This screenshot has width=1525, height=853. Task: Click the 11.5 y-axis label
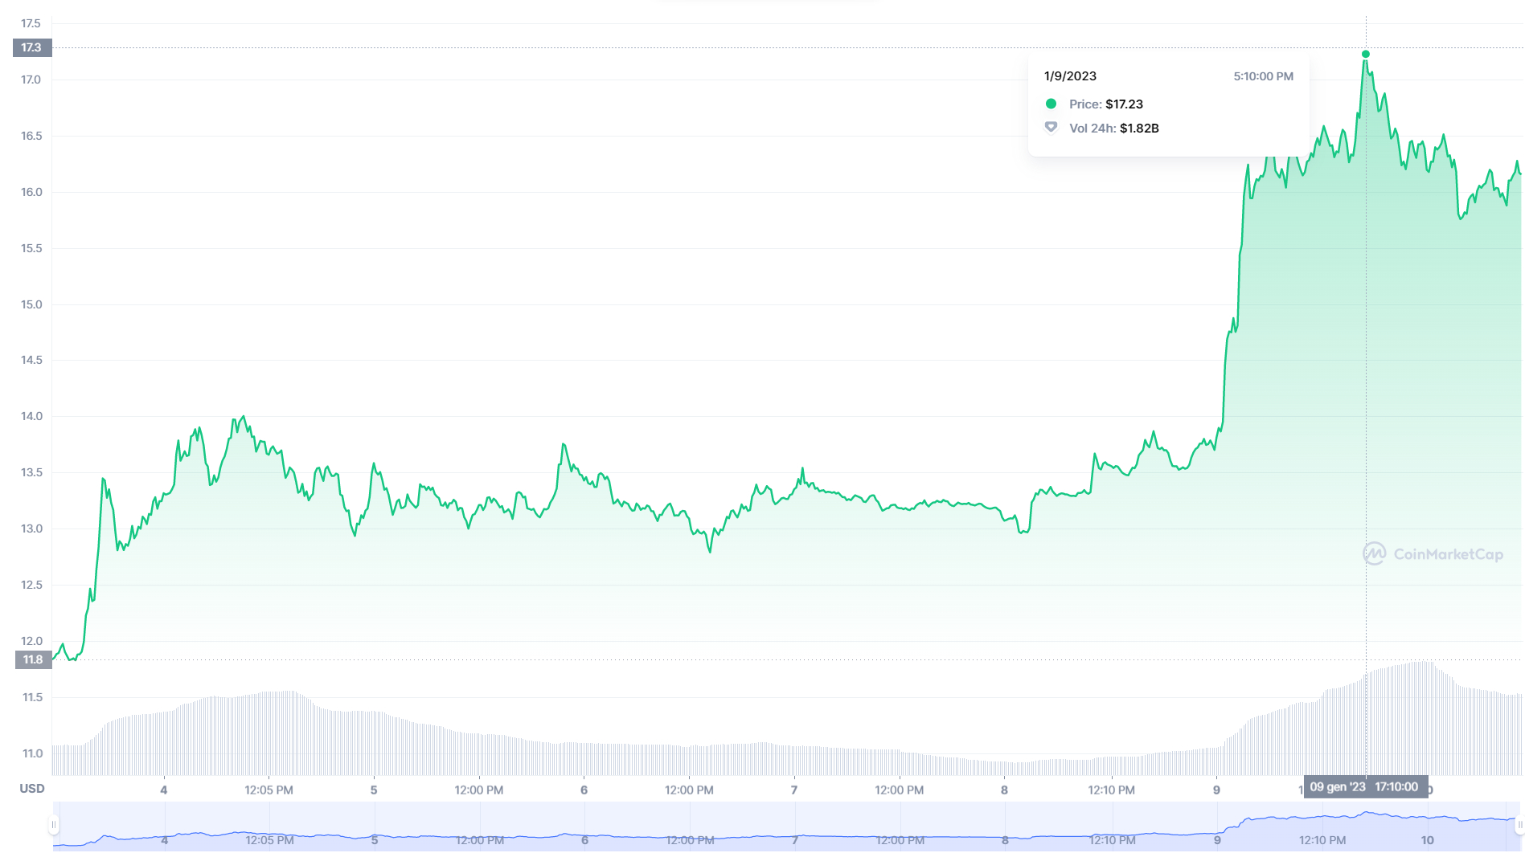tap(32, 697)
